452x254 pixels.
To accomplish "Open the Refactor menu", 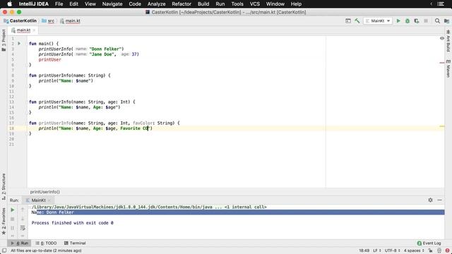I will pos(182,4).
